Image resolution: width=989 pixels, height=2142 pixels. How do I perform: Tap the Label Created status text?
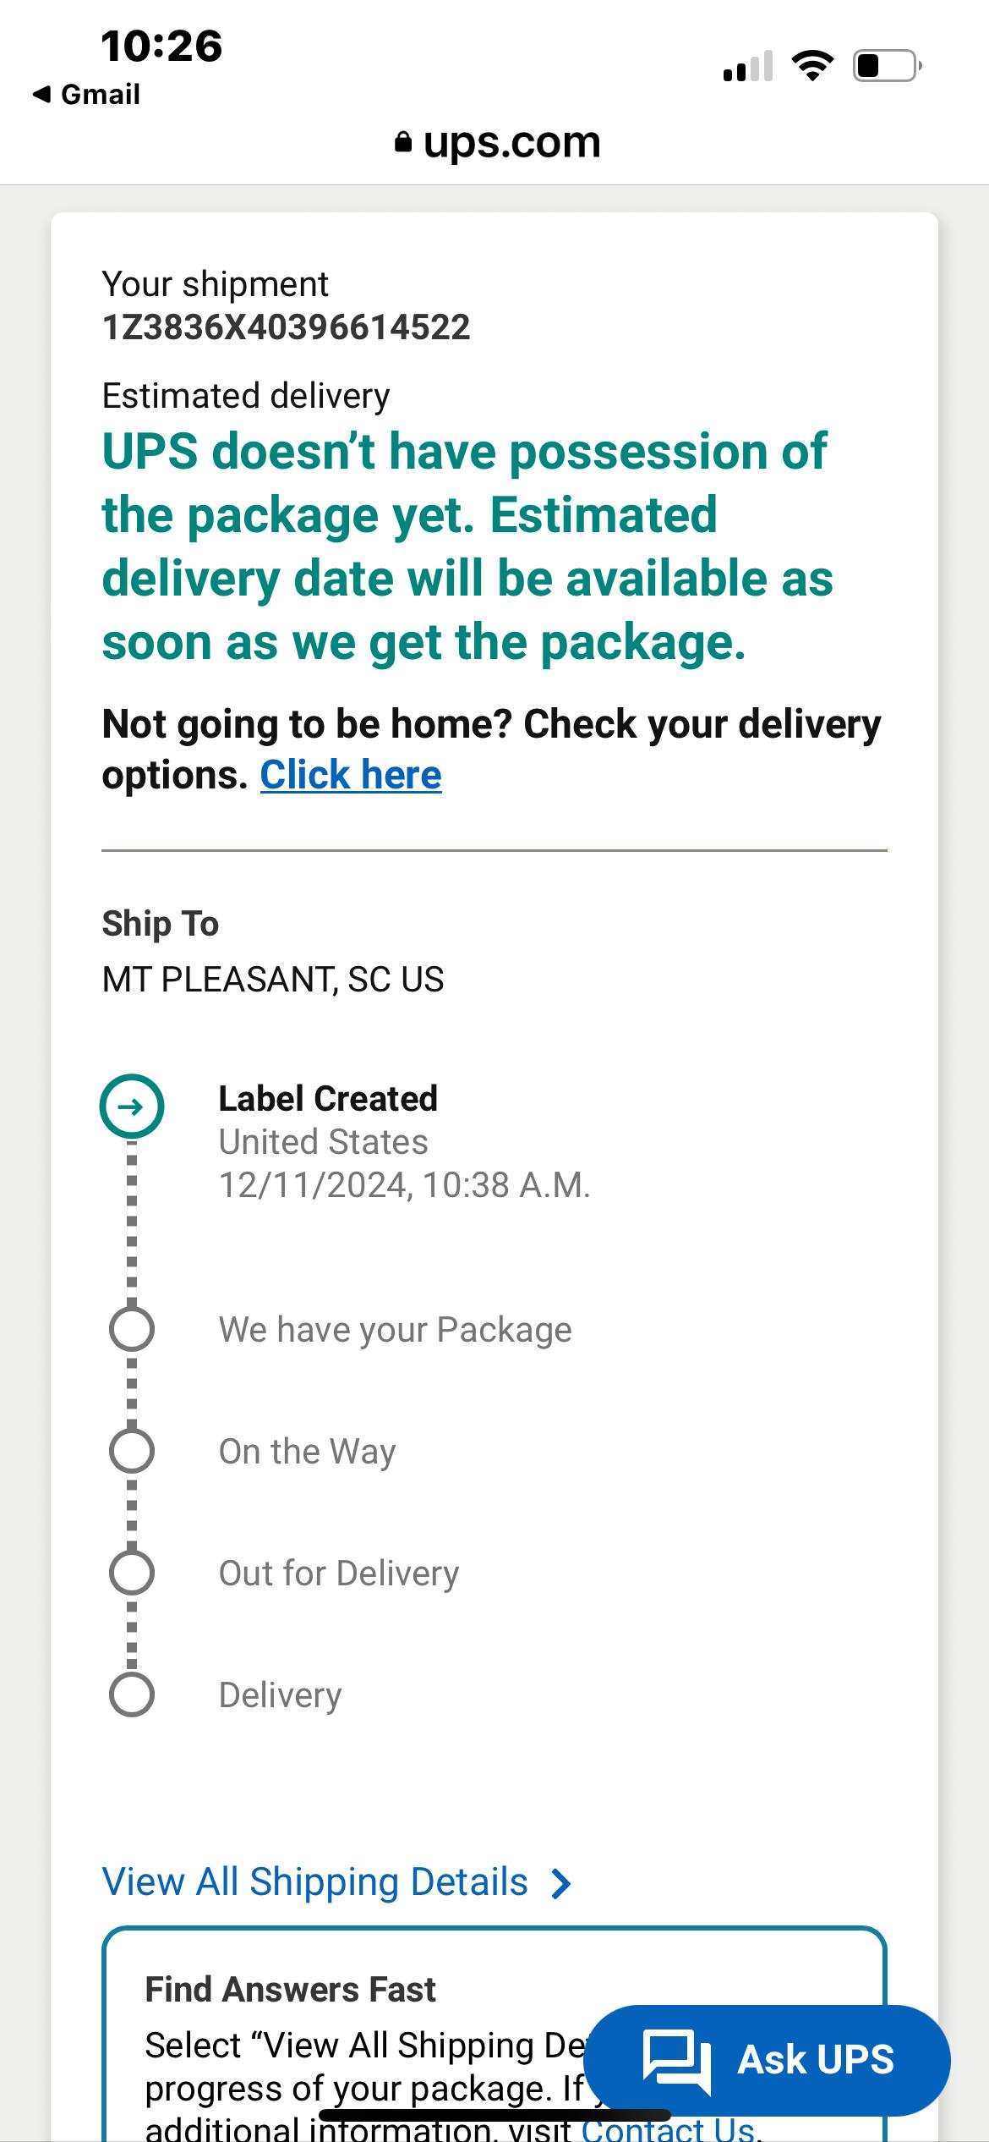[328, 1099]
